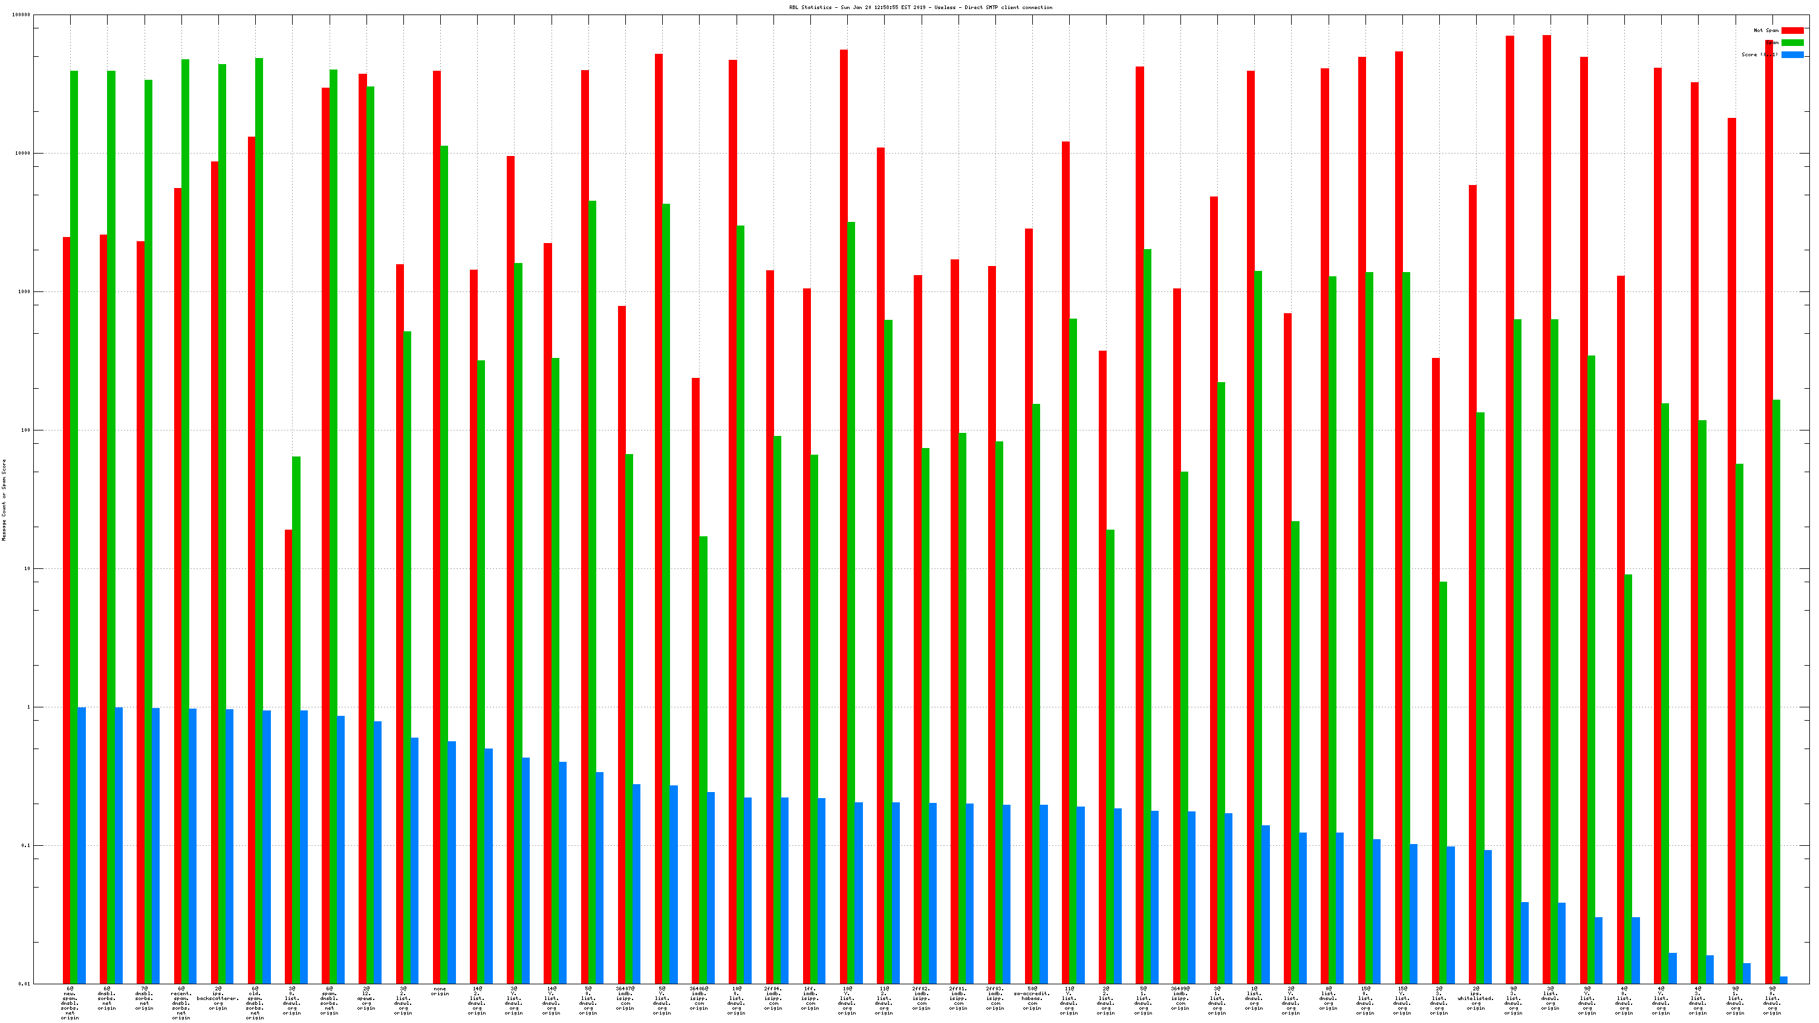The width and height of the screenshot is (1819, 1023).
Task: Click the 'new.spam.dnsbl.sorbs.net origin' first x-axis label
Action: click(x=70, y=1003)
